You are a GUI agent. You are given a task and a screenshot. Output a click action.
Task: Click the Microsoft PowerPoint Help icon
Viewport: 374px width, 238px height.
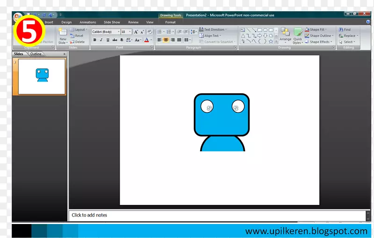pyautogui.click(x=368, y=22)
